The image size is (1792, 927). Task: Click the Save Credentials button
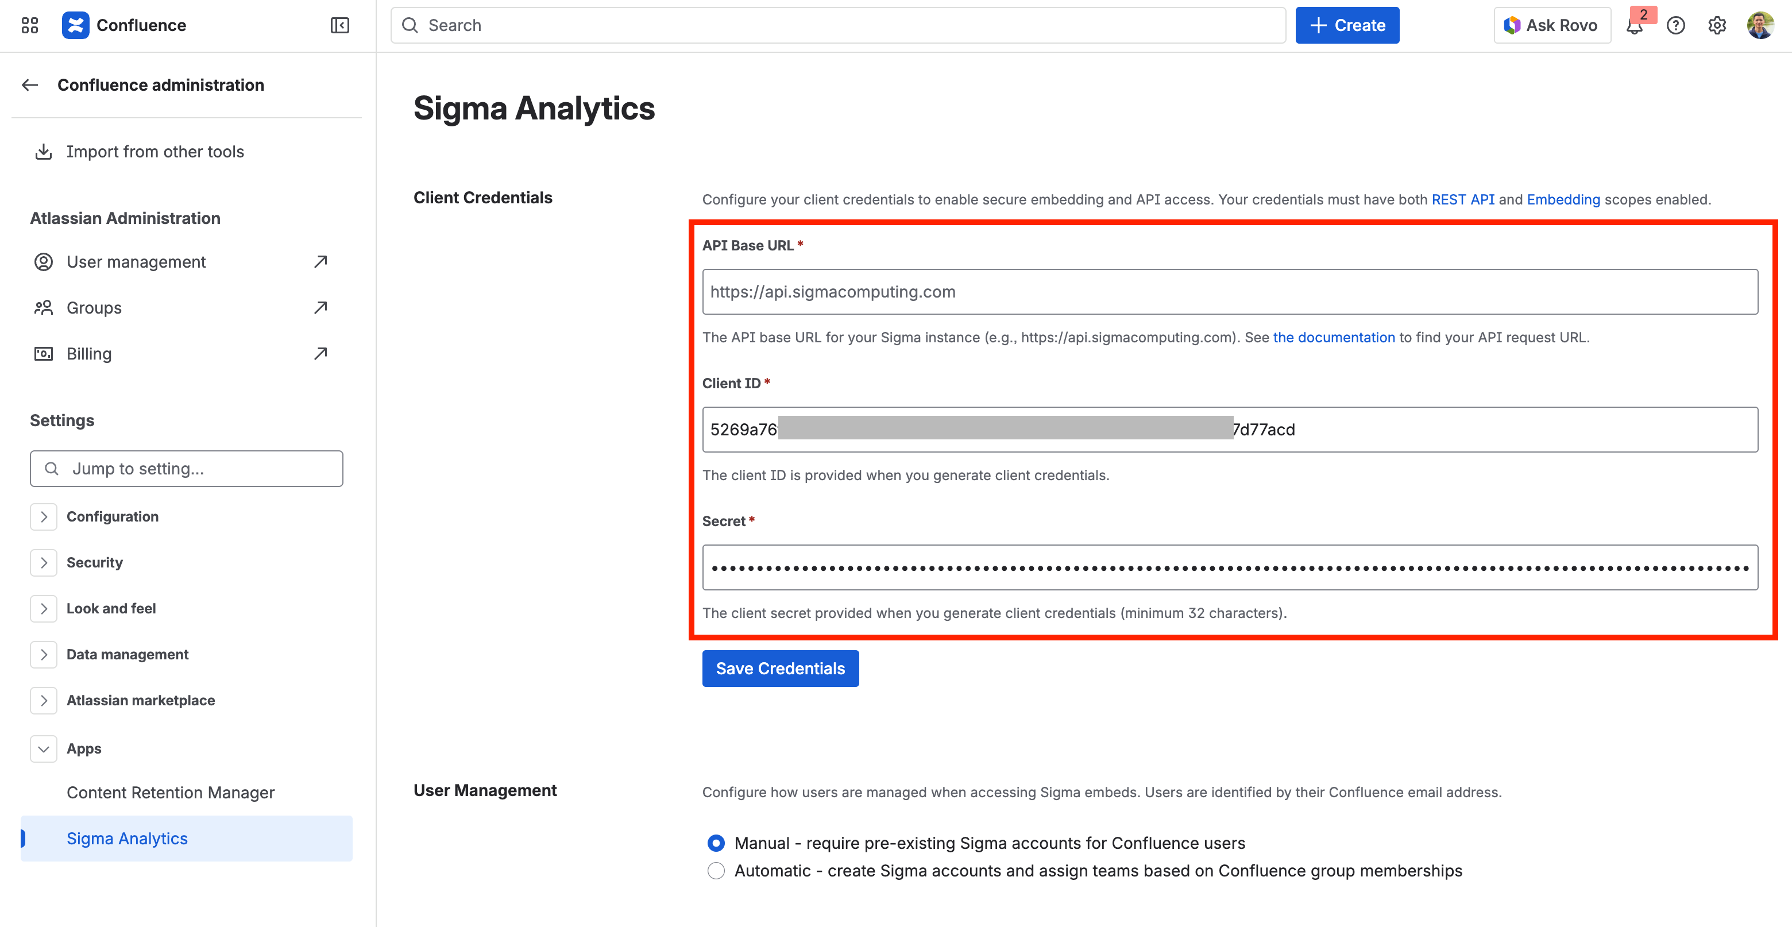click(780, 669)
